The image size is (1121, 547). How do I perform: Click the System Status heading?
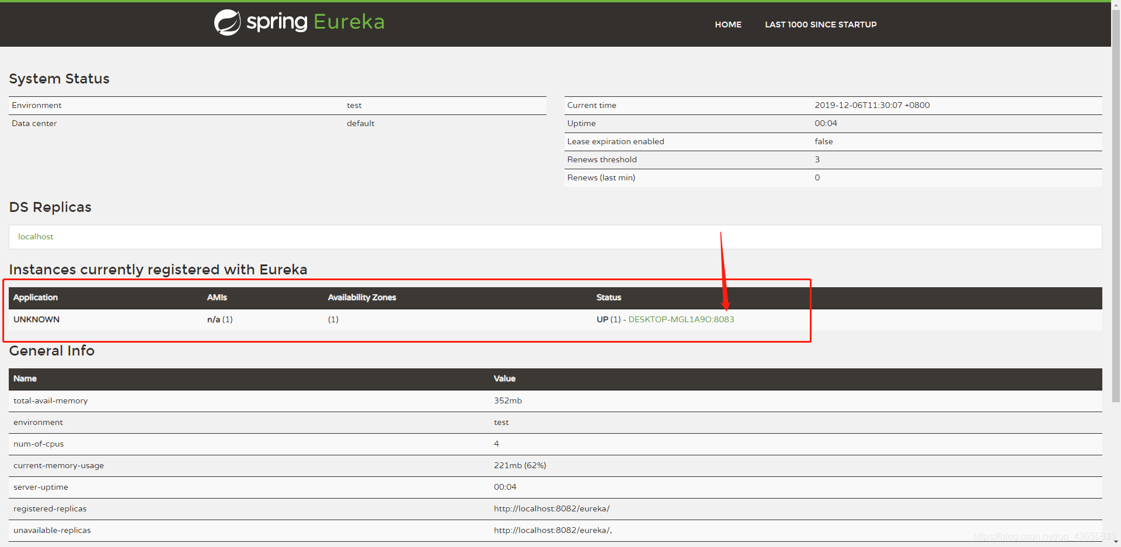click(x=59, y=79)
